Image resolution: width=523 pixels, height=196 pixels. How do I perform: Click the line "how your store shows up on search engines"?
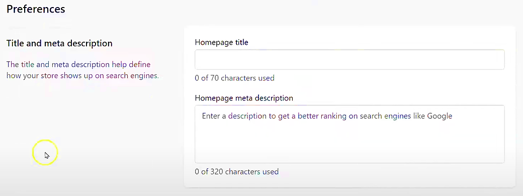pos(82,76)
